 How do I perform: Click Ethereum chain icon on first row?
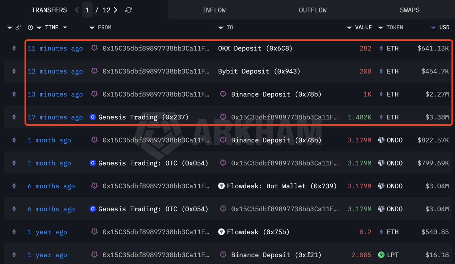tap(14, 48)
